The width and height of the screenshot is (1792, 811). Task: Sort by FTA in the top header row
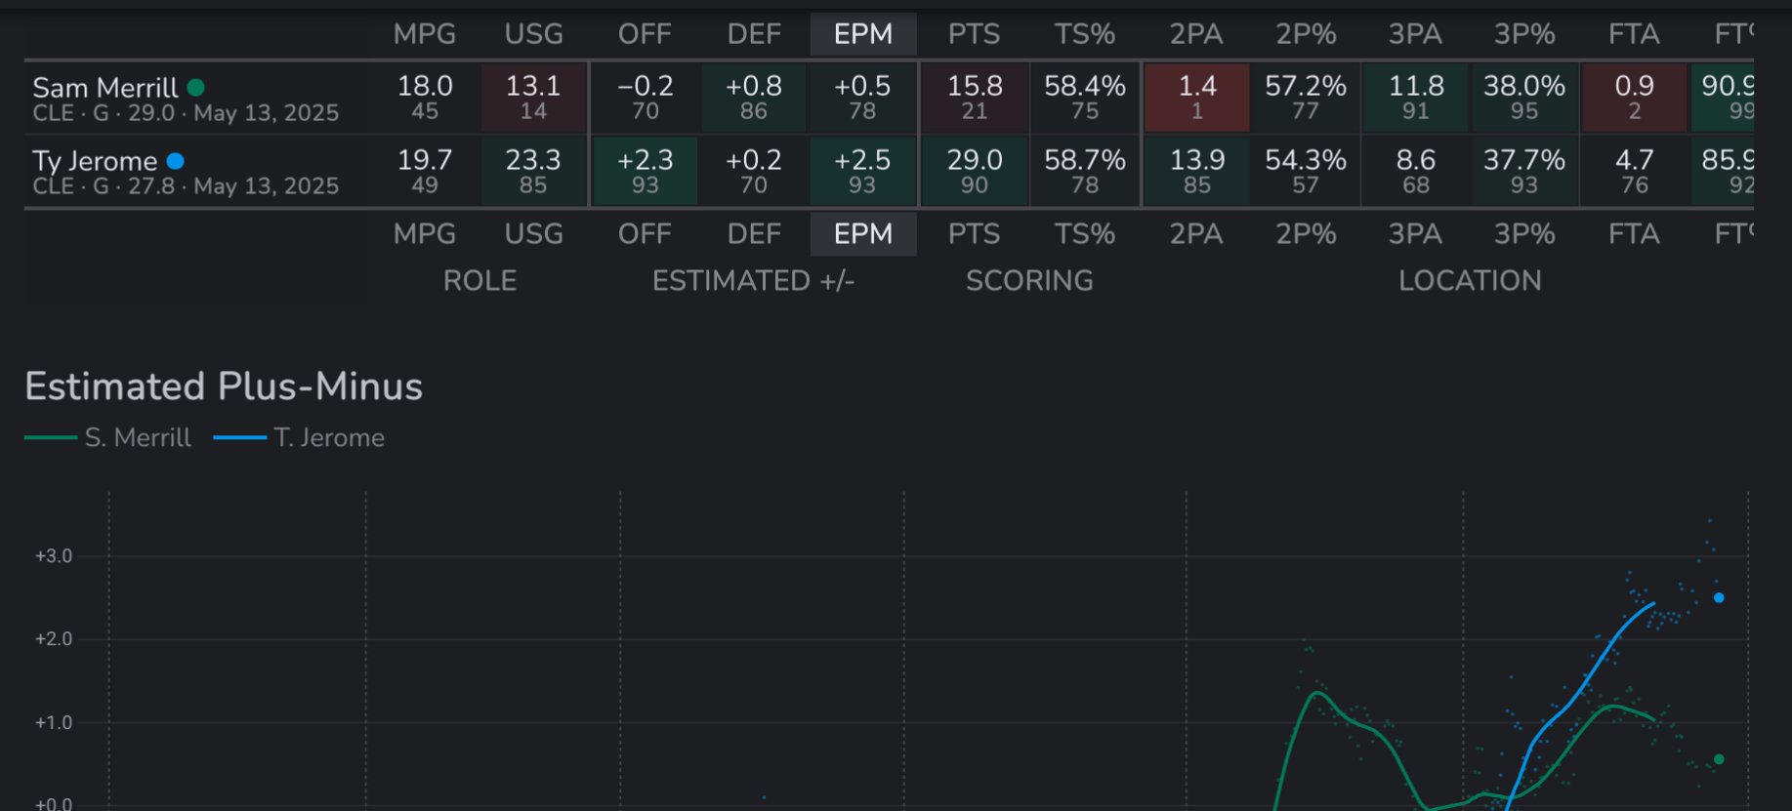(1634, 35)
